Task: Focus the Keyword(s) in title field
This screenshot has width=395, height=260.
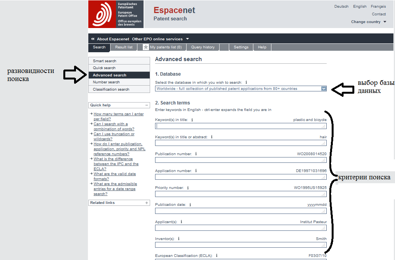Action: tap(241, 126)
